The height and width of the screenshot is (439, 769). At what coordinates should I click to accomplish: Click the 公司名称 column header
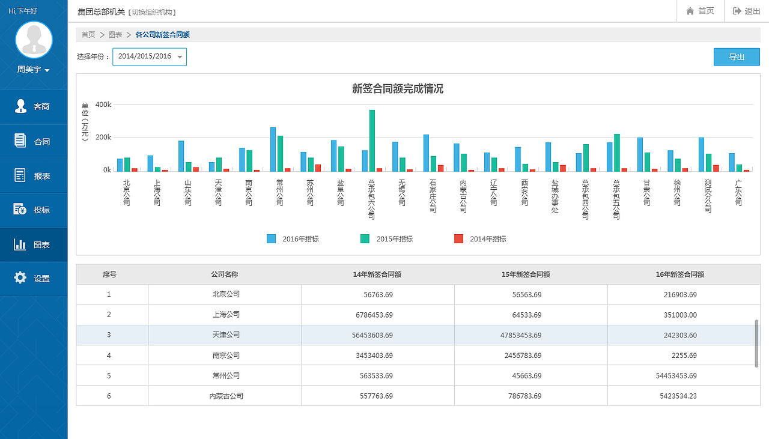click(x=225, y=274)
